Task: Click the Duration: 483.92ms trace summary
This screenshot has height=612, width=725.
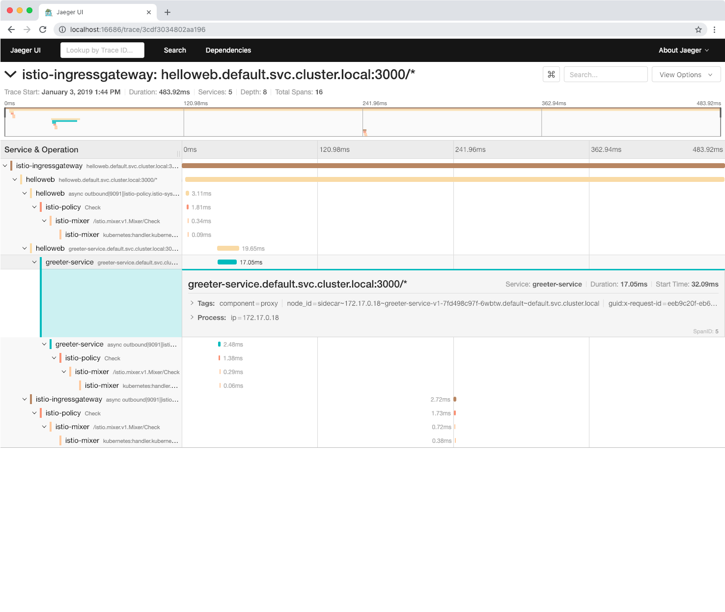Action: (x=159, y=92)
